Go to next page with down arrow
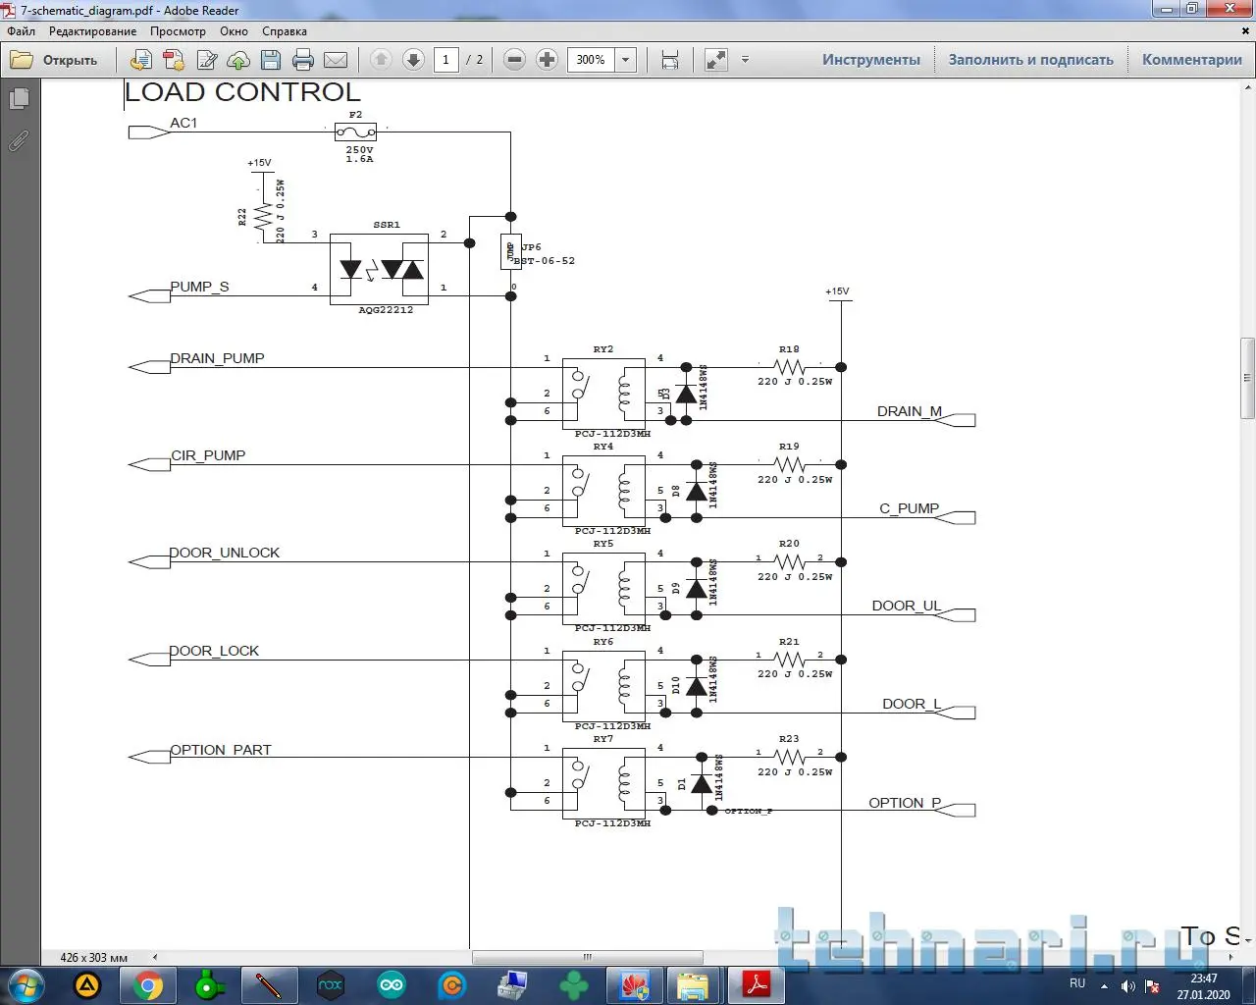Viewport: 1256px width, 1005px height. point(413,60)
